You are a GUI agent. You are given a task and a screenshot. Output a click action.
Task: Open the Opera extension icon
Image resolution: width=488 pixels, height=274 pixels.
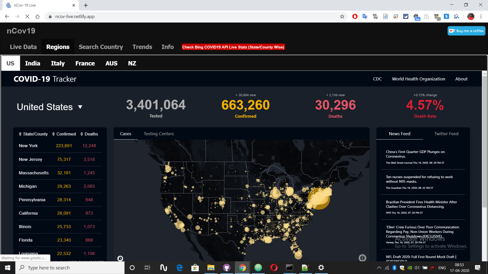tap(355, 16)
